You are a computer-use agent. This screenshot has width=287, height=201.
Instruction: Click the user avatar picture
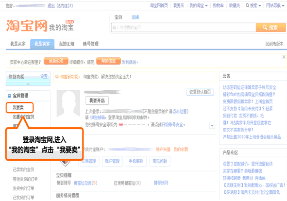pyautogui.click(x=68, y=103)
